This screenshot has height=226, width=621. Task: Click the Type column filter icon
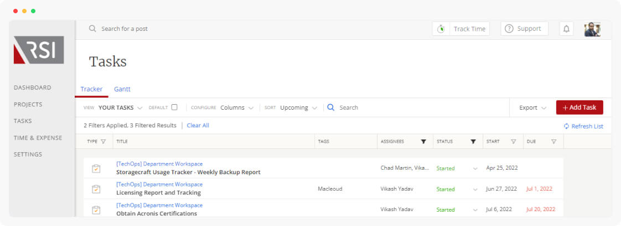[x=103, y=142]
